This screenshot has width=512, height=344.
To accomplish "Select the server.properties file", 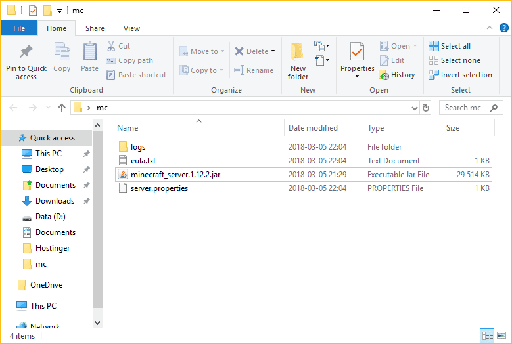I will point(304,188).
